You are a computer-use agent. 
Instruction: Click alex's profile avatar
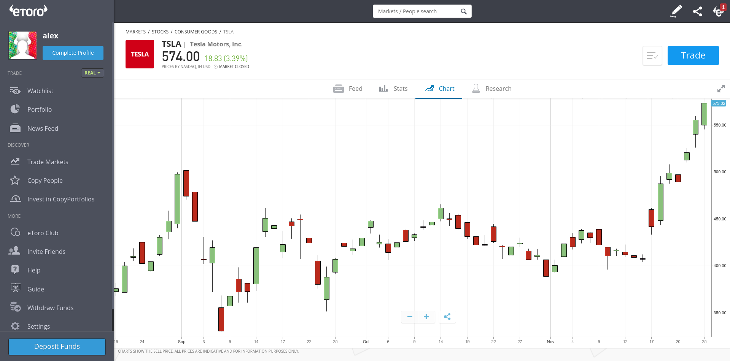click(x=23, y=46)
